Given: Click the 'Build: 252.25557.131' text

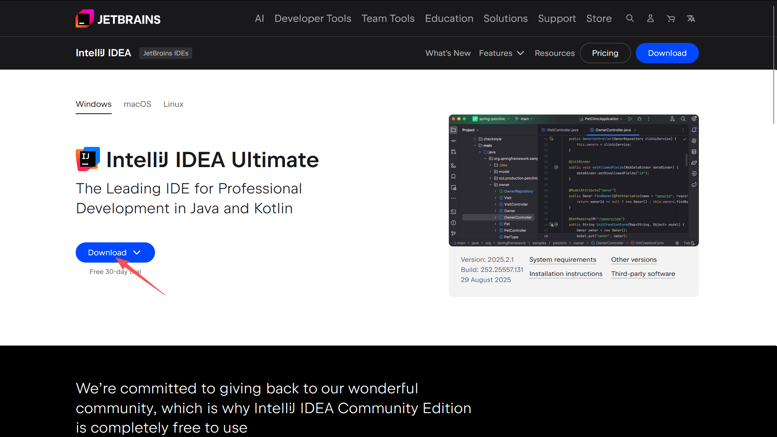Looking at the screenshot, I should pos(492,270).
